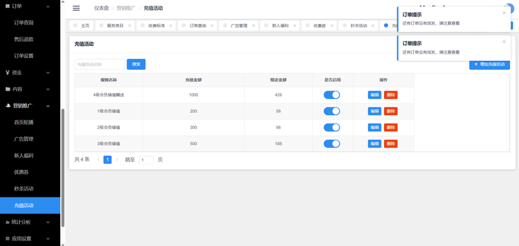Select 充值活动 in the sidebar
The image size is (519, 246).
point(30,205)
